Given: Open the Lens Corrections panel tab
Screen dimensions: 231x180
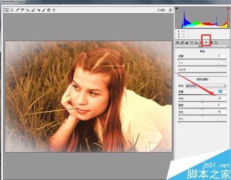Looking at the screenshot, I should pos(201,42).
